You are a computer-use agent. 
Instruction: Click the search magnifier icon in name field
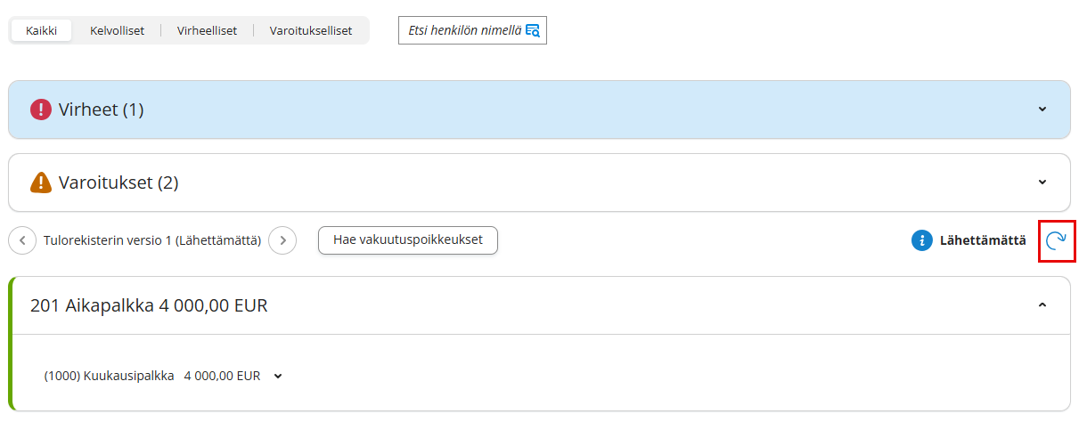(533, 30)
